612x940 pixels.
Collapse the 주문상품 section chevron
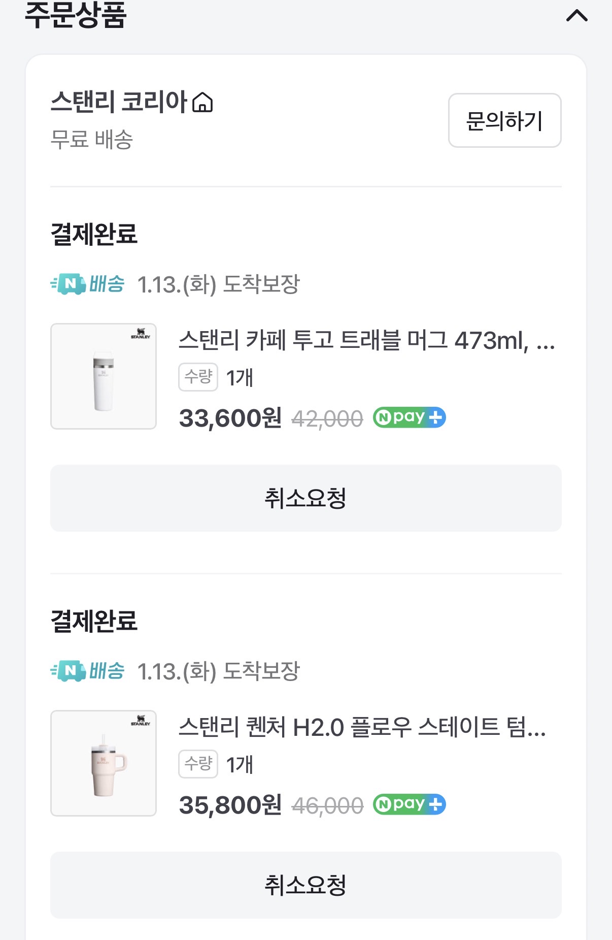(576, 16)
